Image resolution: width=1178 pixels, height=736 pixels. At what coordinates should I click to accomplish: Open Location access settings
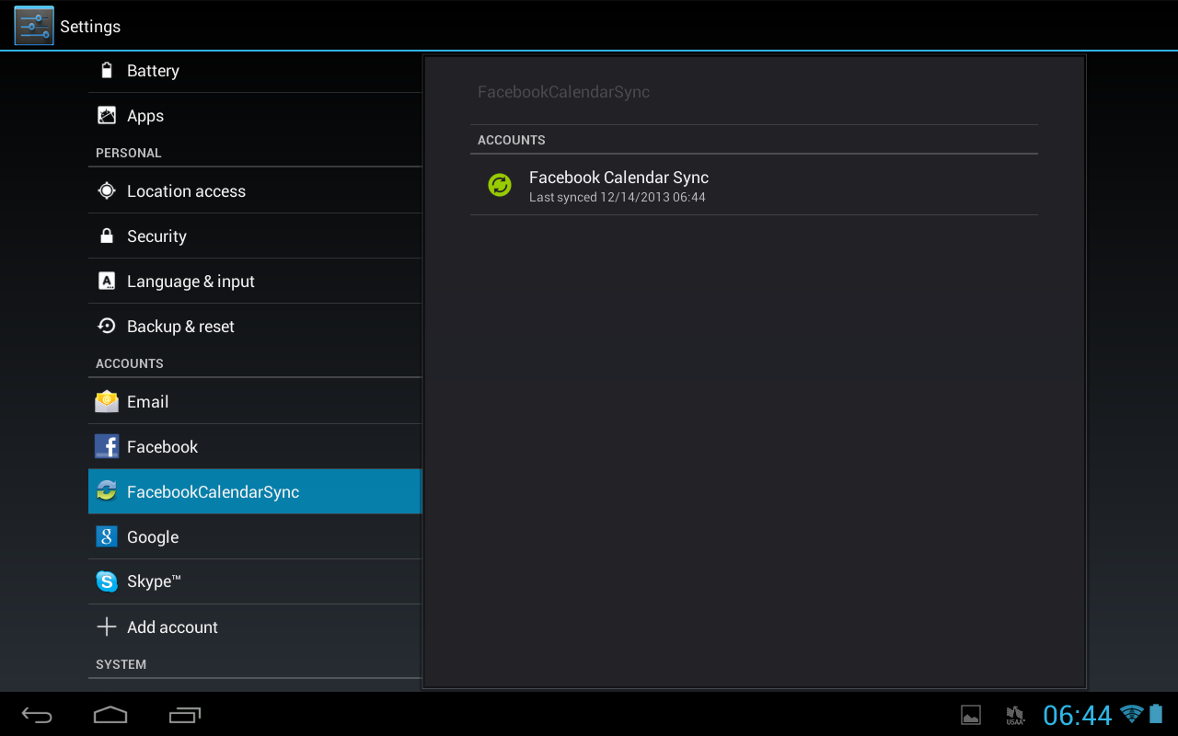coord(255,191)
